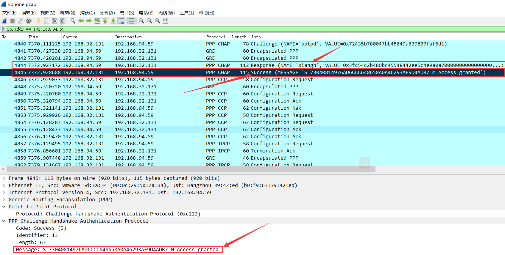Click the filter bookmark icon
The height and width of the screenshot is (255, 505).
[3, 29]
